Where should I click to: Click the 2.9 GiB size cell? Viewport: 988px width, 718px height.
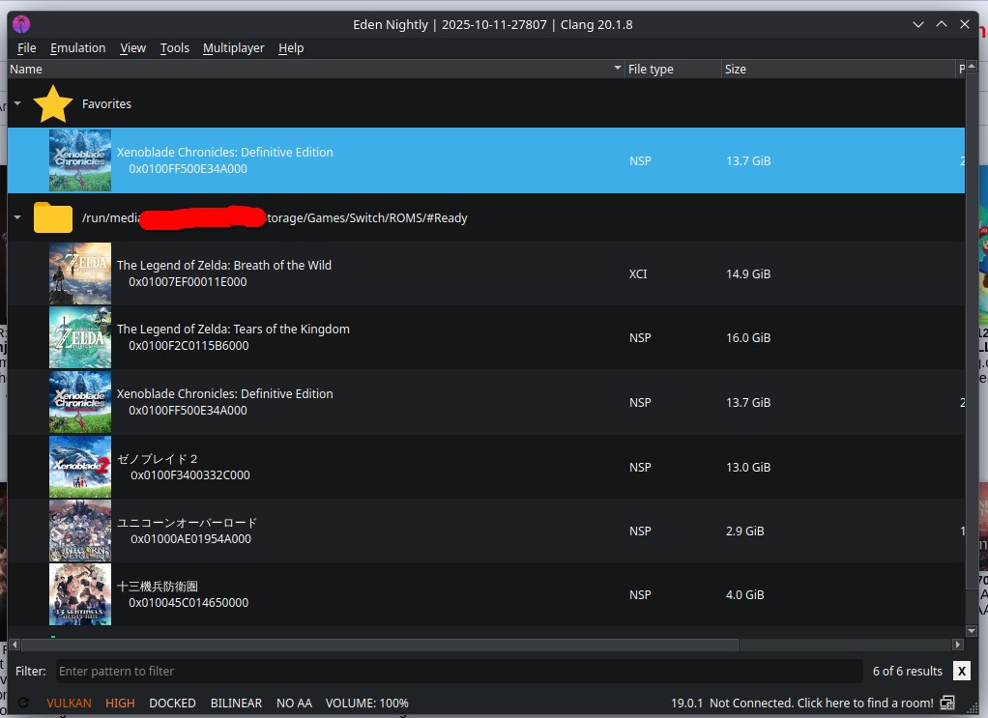744,531
